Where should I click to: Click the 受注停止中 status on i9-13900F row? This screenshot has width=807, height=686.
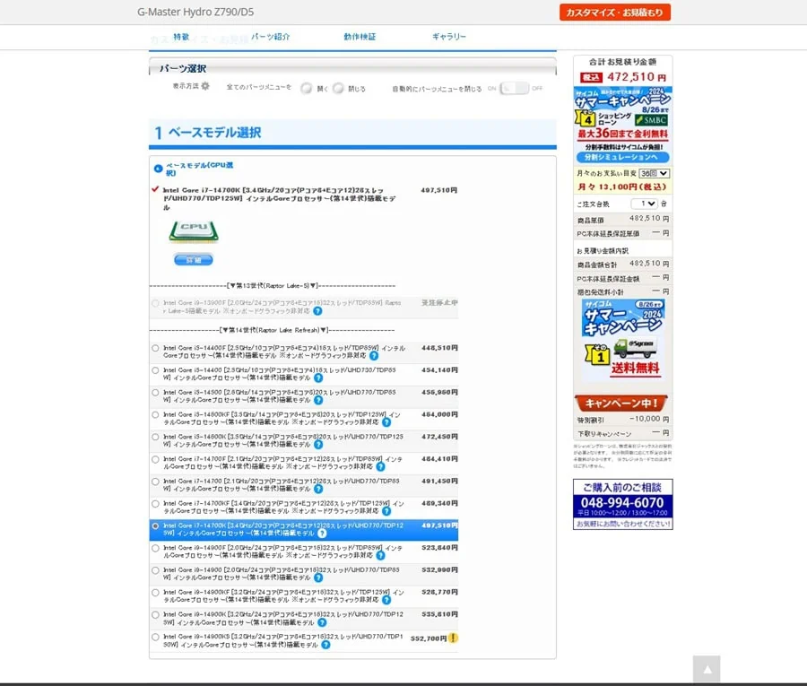[x=439, y=302]
